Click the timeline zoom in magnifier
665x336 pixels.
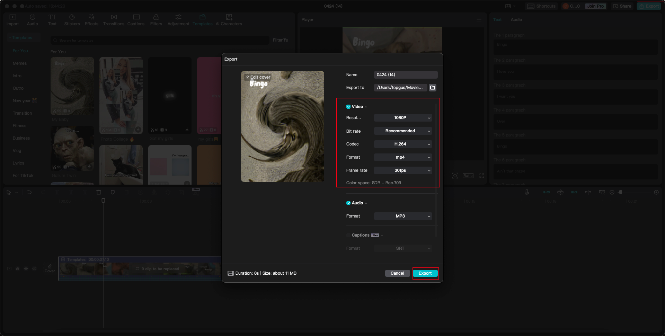pyautogui.click(x=656, y=192)
